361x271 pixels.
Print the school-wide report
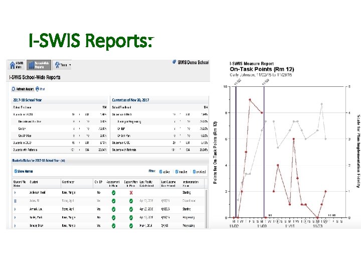click(x=40, y=89)
